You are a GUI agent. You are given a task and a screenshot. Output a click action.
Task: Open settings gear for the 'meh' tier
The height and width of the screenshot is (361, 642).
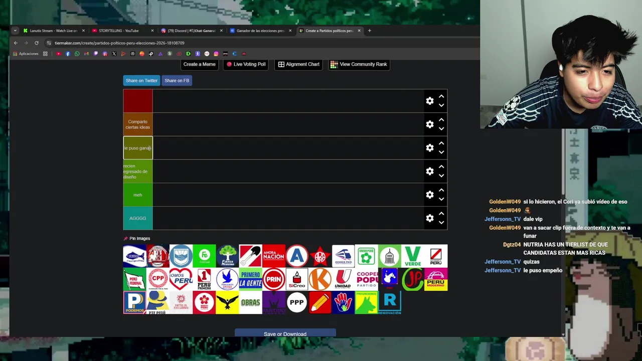point(430,195)
